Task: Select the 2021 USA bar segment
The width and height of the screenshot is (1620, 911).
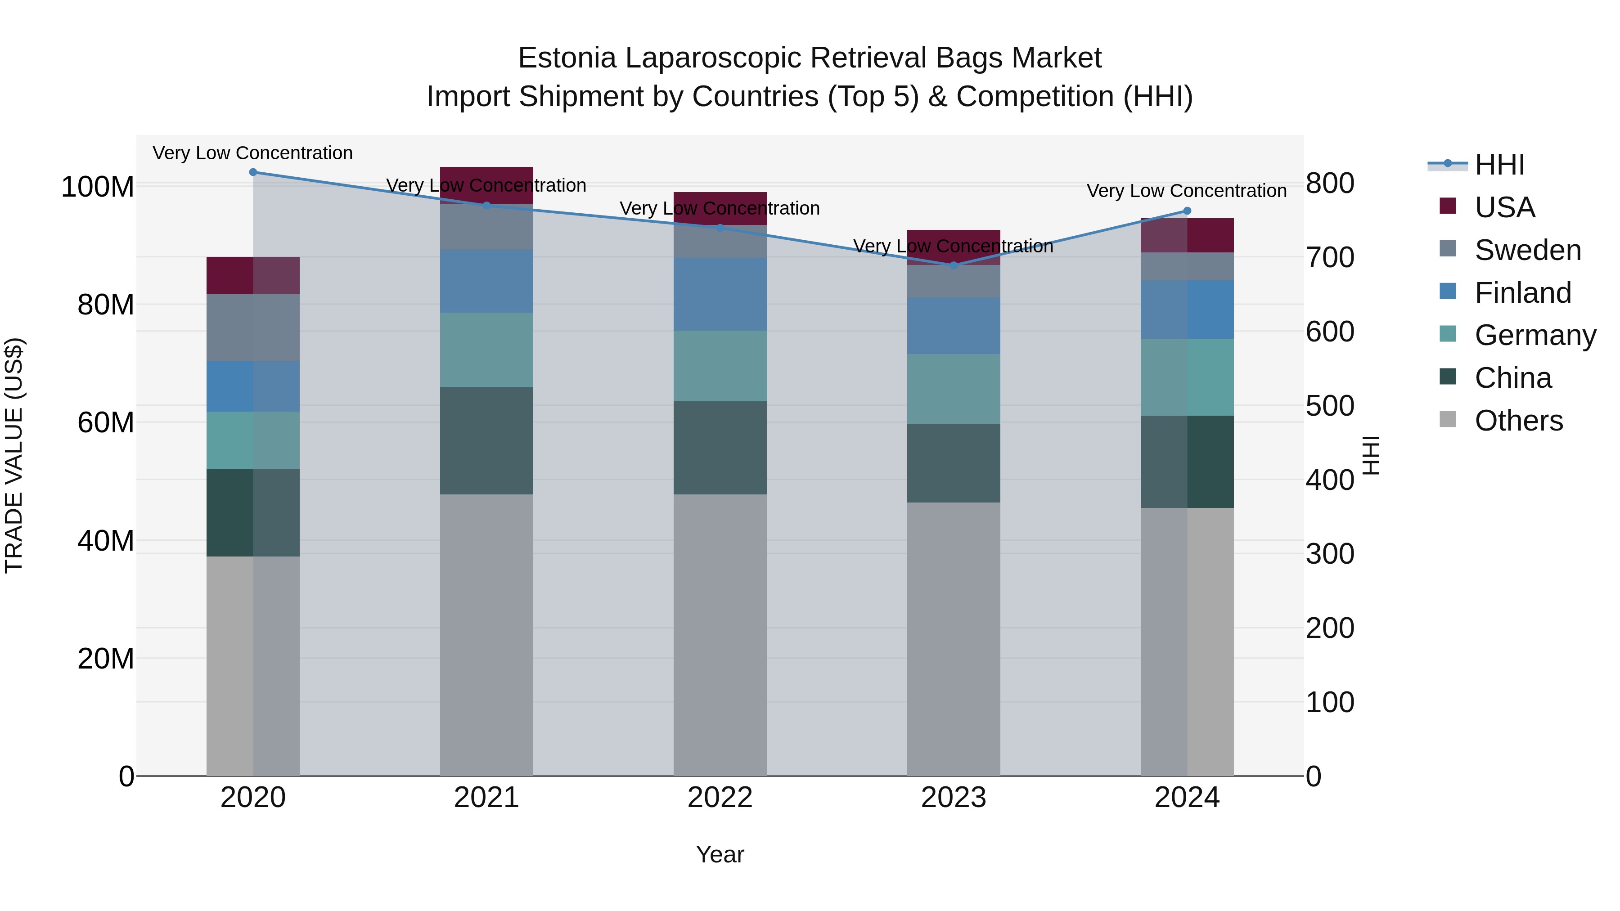Action: click(486, 185)
